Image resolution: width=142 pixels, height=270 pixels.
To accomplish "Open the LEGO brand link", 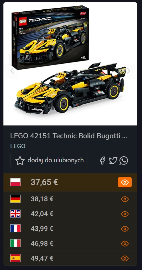I will [x=18, y=146].
